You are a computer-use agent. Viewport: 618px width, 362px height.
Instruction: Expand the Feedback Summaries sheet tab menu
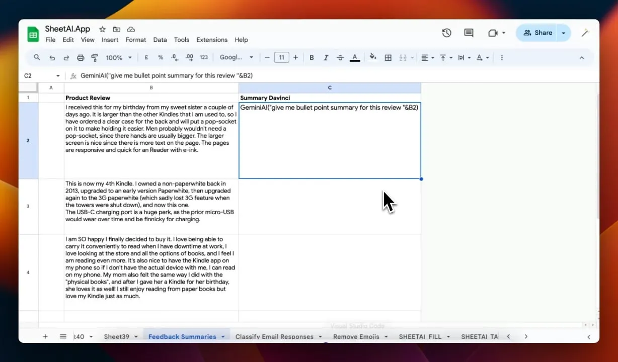tap(223, 336)
